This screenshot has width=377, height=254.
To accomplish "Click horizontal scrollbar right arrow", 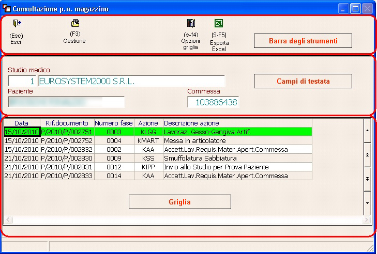I will click(367, 220).
